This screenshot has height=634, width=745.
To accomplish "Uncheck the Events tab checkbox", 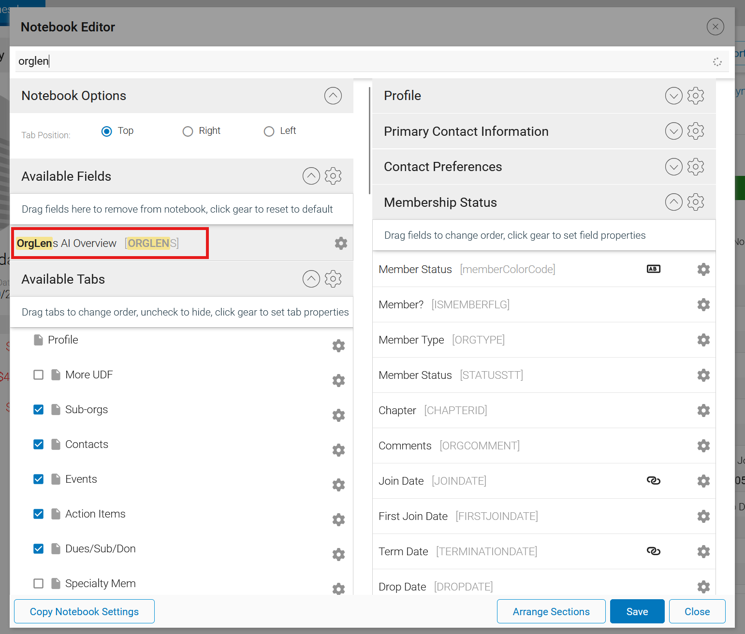I will [x=39, y=479].
